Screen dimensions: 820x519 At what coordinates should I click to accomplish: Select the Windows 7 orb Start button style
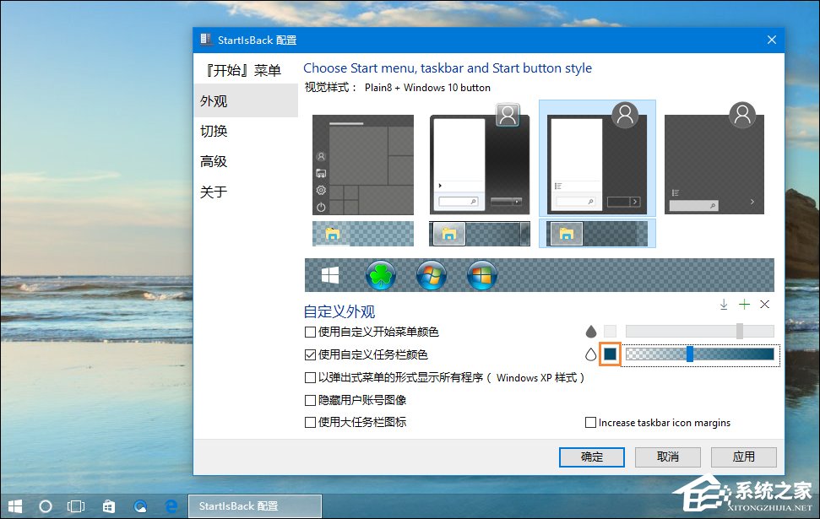(432, 274)
